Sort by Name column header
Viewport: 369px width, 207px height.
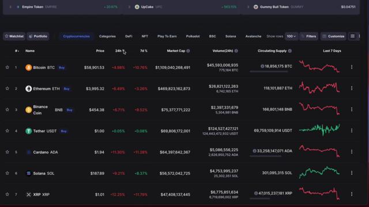pos(30,51)
